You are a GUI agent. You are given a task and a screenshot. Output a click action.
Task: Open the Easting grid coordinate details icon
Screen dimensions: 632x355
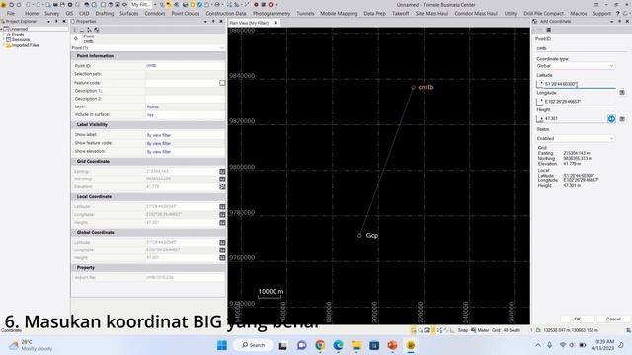(x=222, y=171)
